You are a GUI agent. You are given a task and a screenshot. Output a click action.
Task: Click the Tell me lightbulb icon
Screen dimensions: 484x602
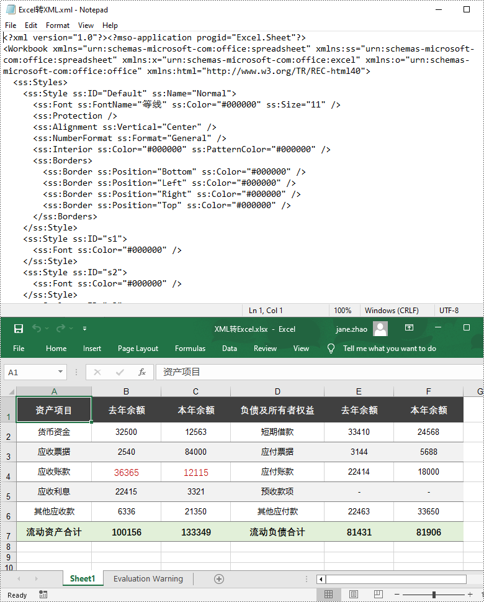pyautogui.click(x=331, y=349)
